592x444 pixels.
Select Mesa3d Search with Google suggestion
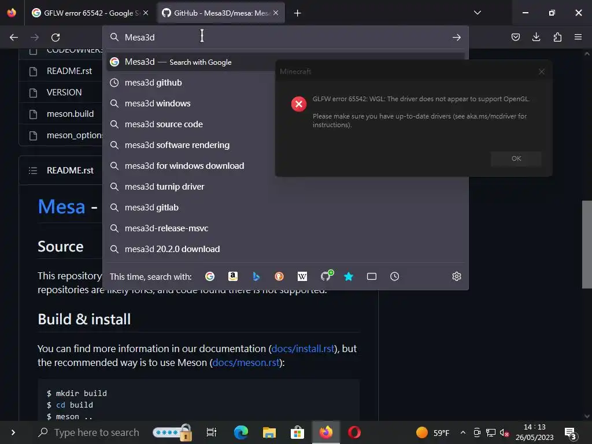[x=285, y=62]
